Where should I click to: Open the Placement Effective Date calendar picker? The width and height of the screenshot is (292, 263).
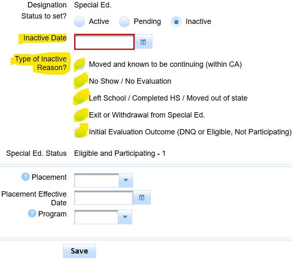point(142,197)
